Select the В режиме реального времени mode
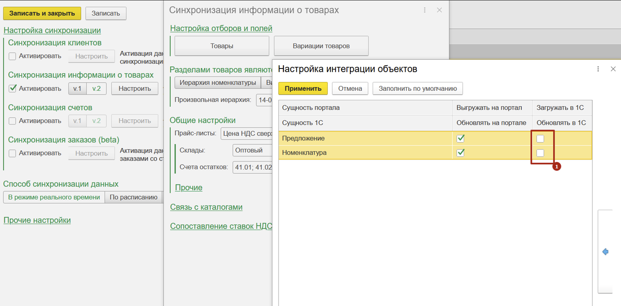The width and height of the screenshot is (621, 306). 54,197
